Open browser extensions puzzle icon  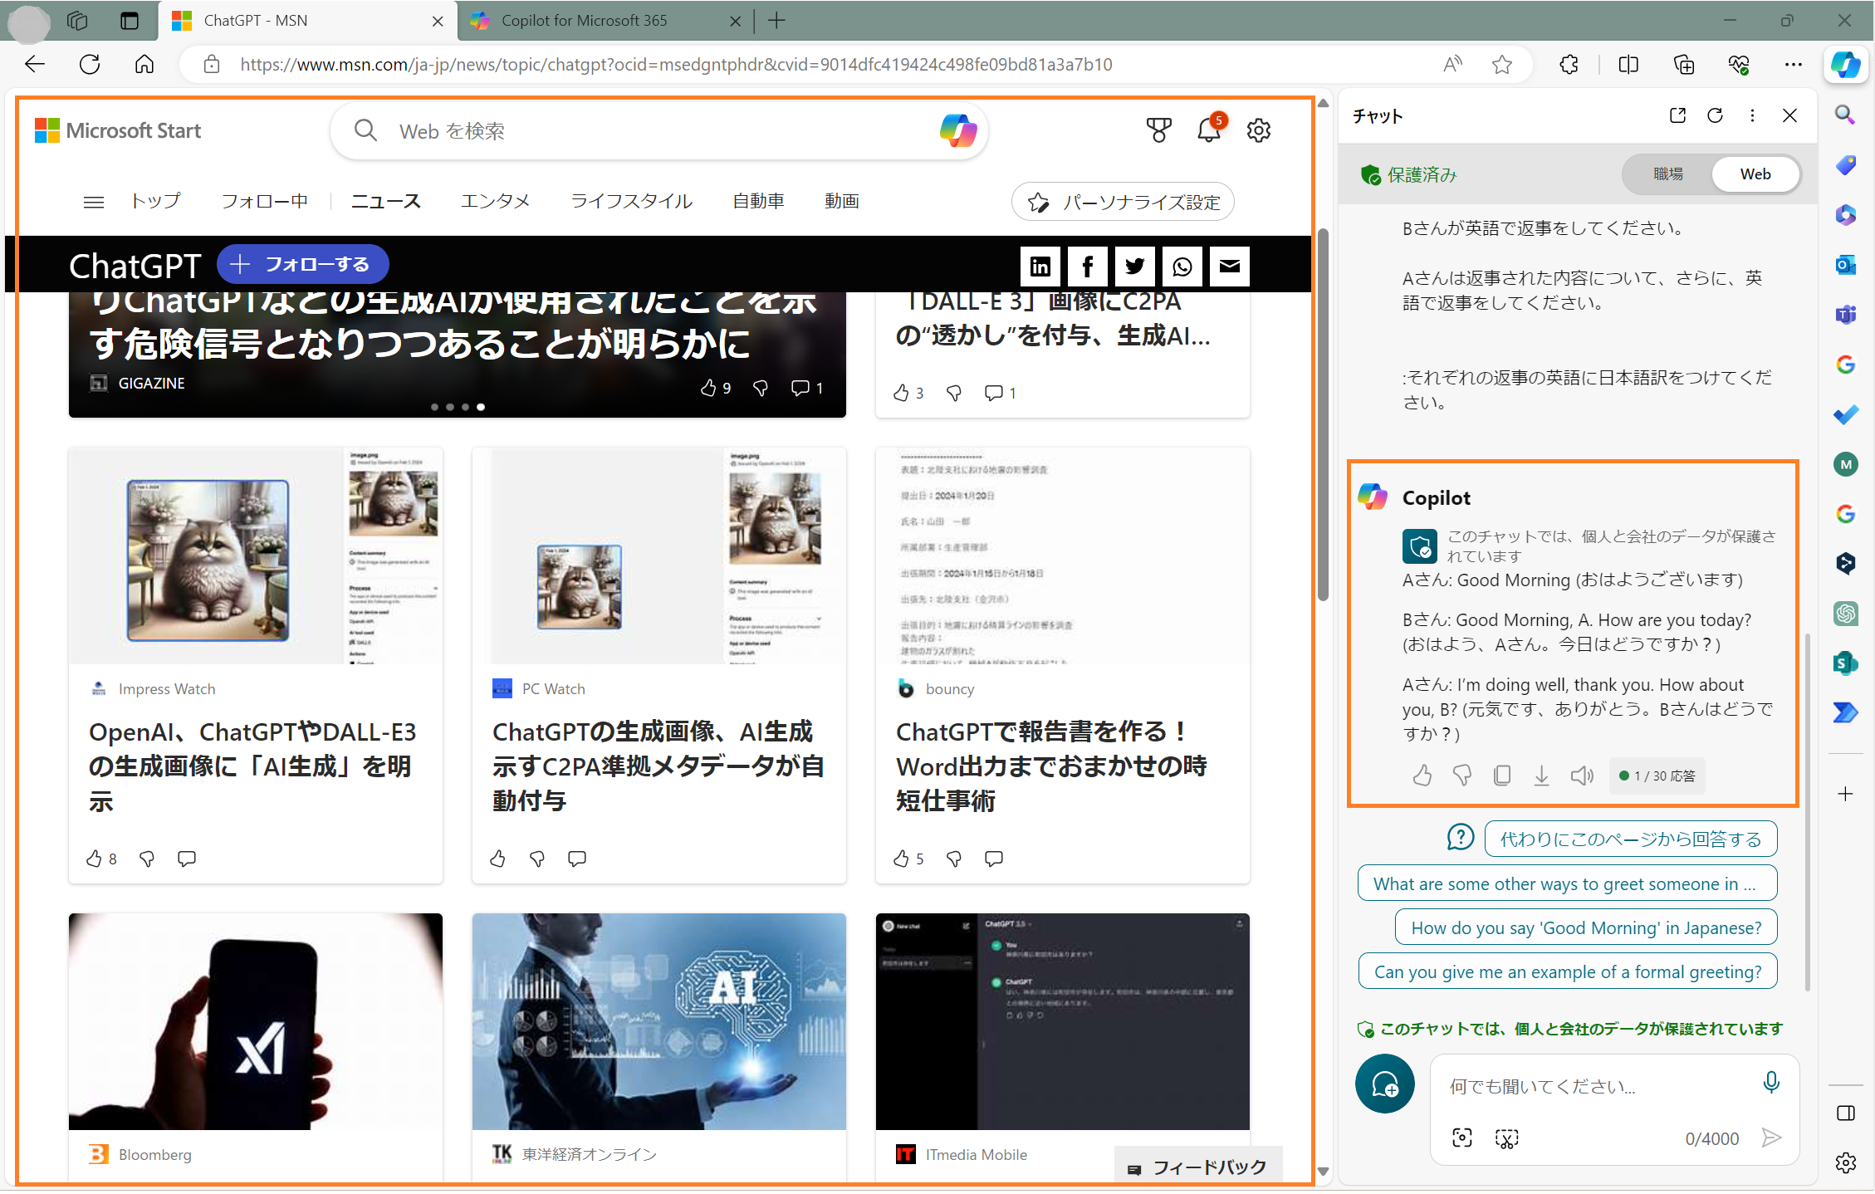click(x=1569, y=65)
